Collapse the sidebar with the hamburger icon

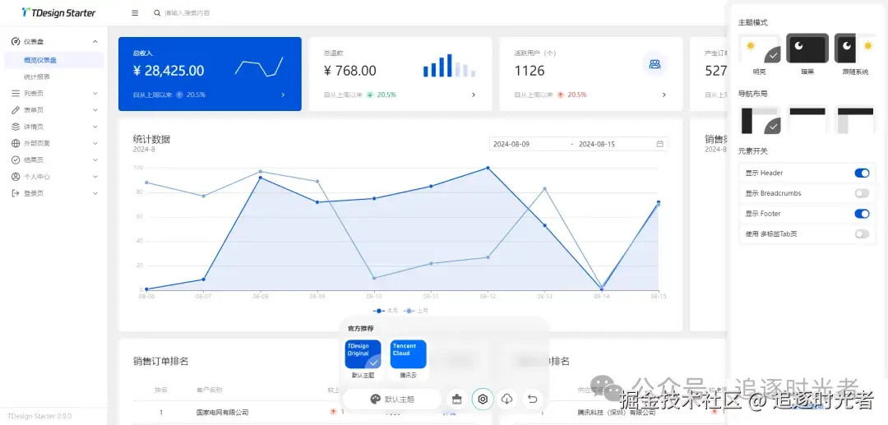135,13
